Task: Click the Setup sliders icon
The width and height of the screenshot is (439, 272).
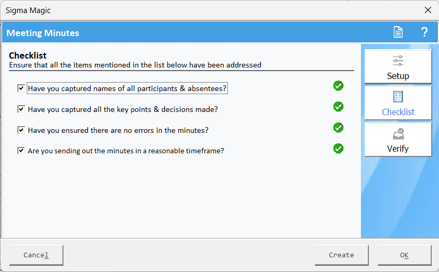Action: 398,61
